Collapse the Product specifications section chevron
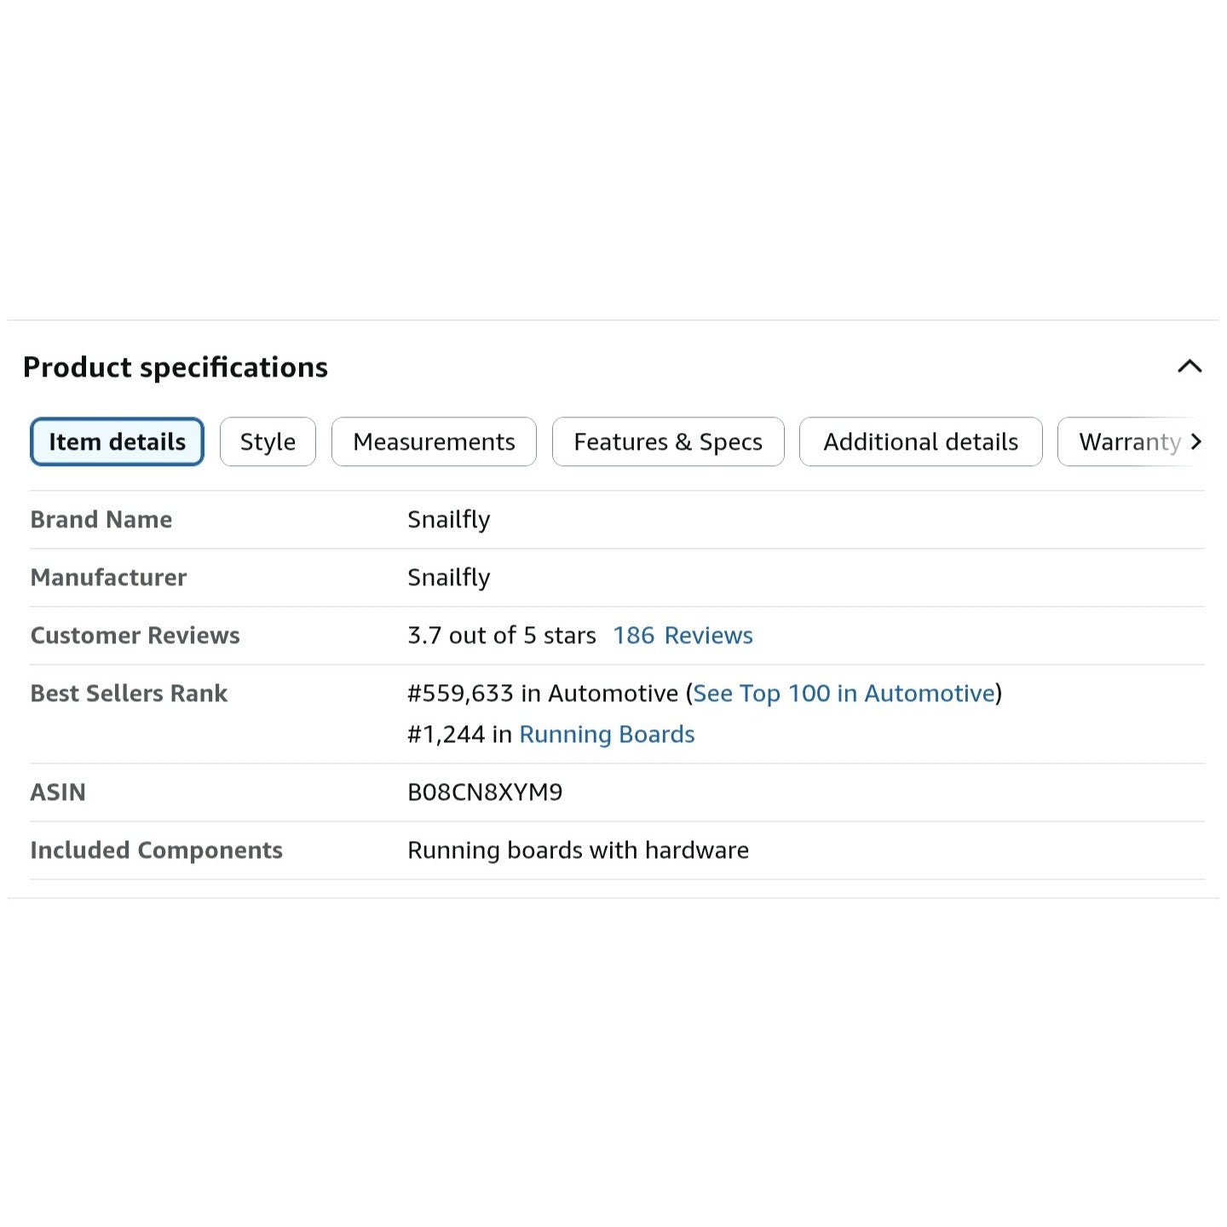Image resolution: width=1227 pixels, height=1227 pixels. pyautogui.click(x=1190, y=366)
